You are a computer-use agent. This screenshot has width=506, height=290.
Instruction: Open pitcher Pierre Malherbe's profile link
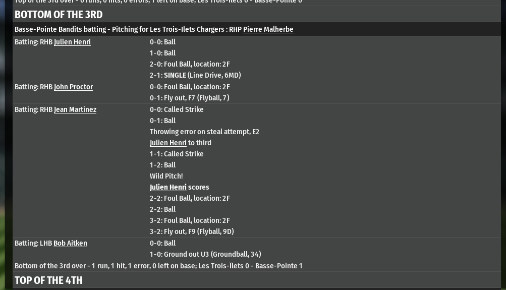click(268, 29)
